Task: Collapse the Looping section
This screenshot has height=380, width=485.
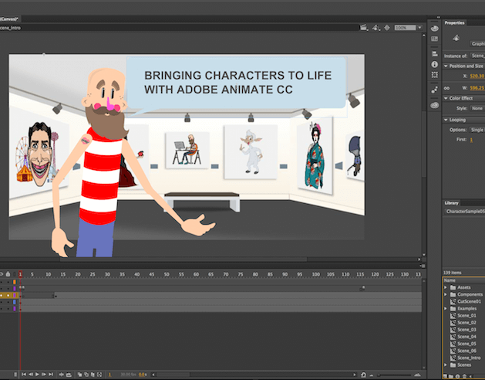Action: (x=446, y=120)
